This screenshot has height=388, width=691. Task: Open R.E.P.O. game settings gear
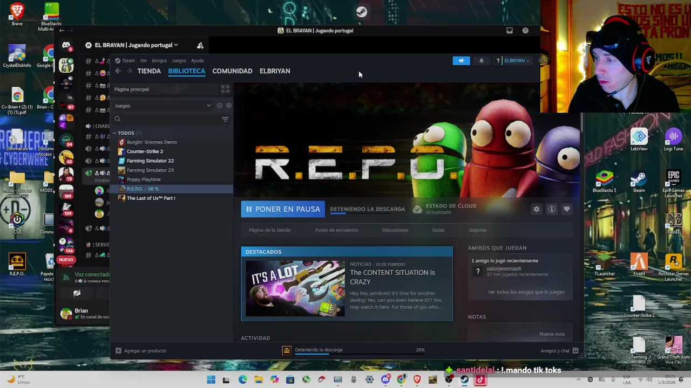[x=536, y=209]
